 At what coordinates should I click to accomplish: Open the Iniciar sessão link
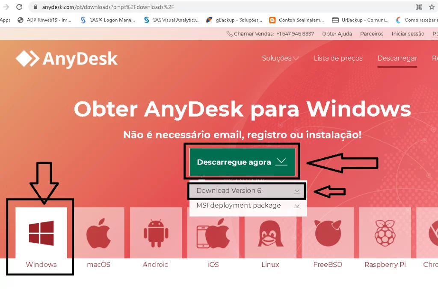point(408,34)
